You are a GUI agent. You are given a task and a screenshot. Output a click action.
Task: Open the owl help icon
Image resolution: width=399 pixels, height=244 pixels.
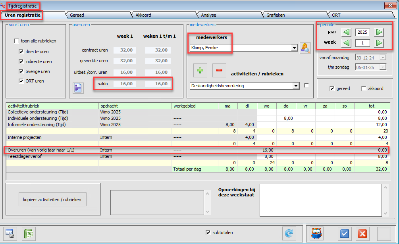[316, 233]
